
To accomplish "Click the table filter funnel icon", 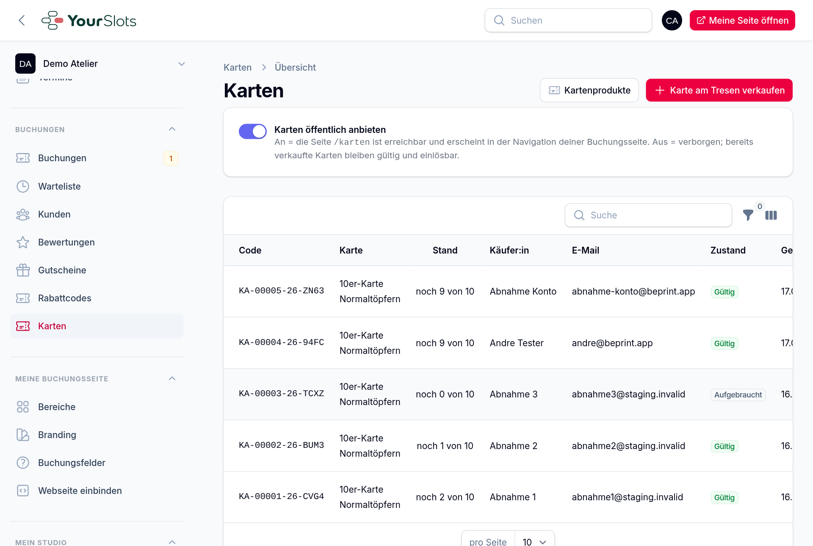I will tap(748, 215).
